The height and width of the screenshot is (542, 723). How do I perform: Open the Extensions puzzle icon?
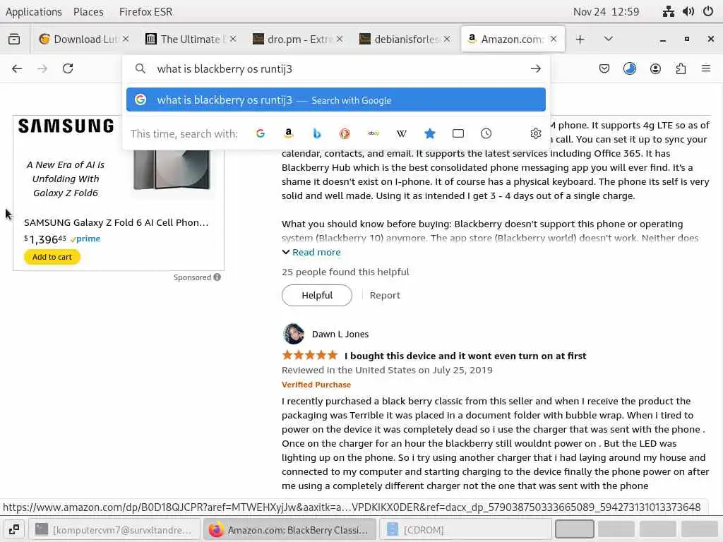681,68
